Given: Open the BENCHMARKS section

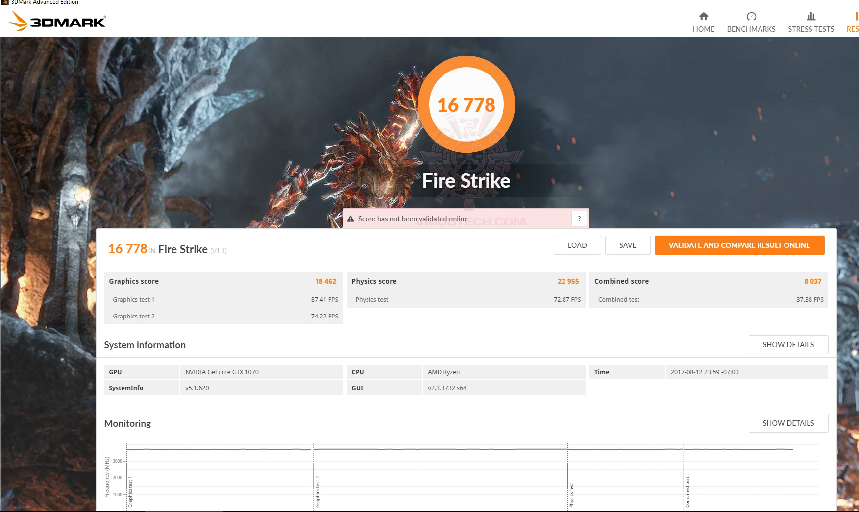Looking at the screenshot, I should point(751,29).
